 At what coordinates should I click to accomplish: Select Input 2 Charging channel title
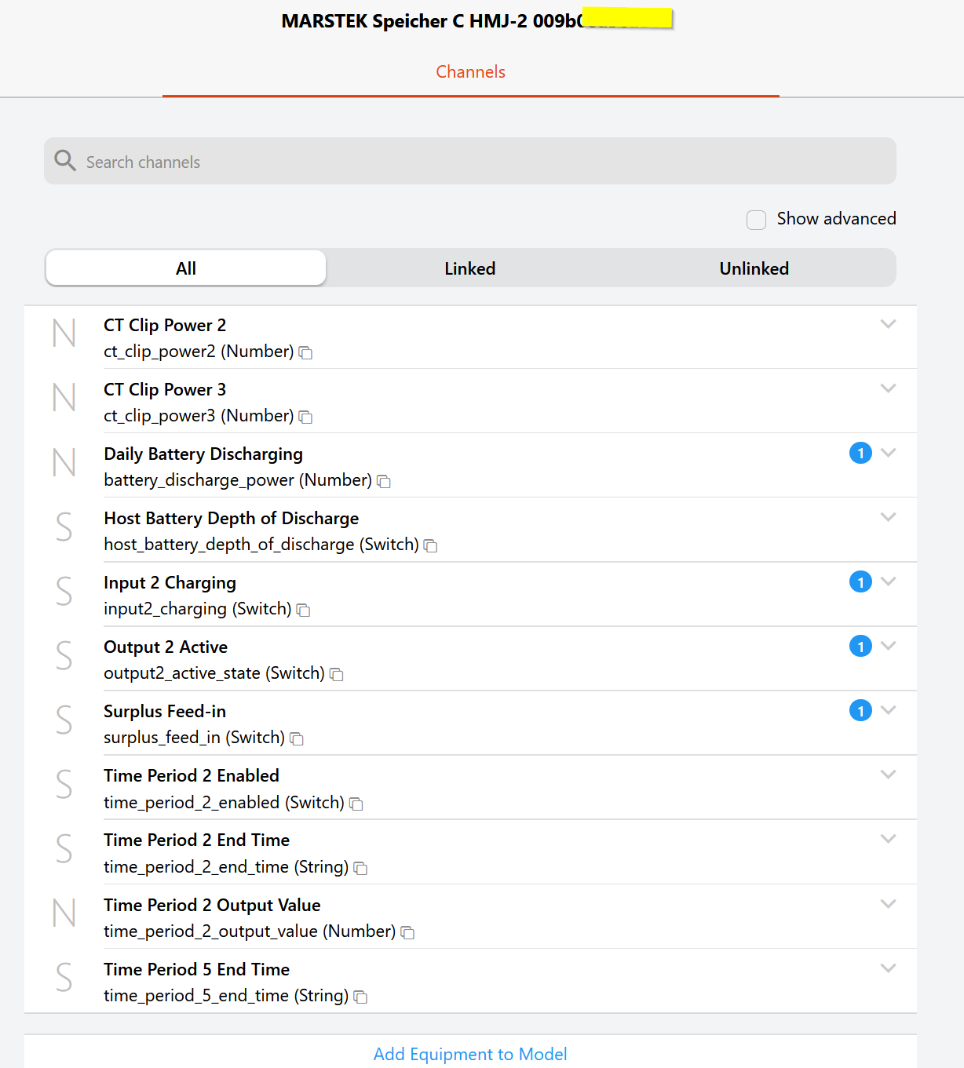point(170,582)
